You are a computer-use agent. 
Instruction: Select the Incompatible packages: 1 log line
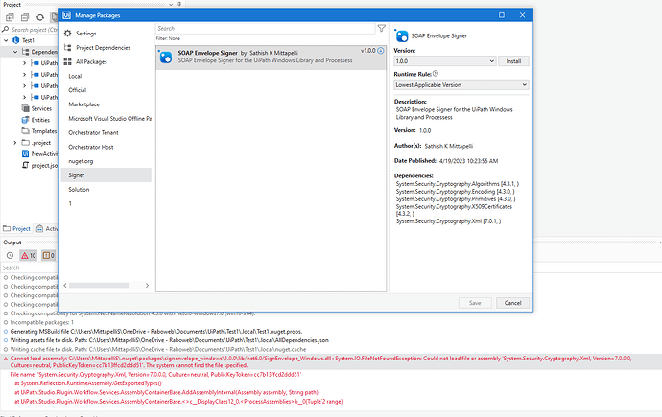pos(42,322)
